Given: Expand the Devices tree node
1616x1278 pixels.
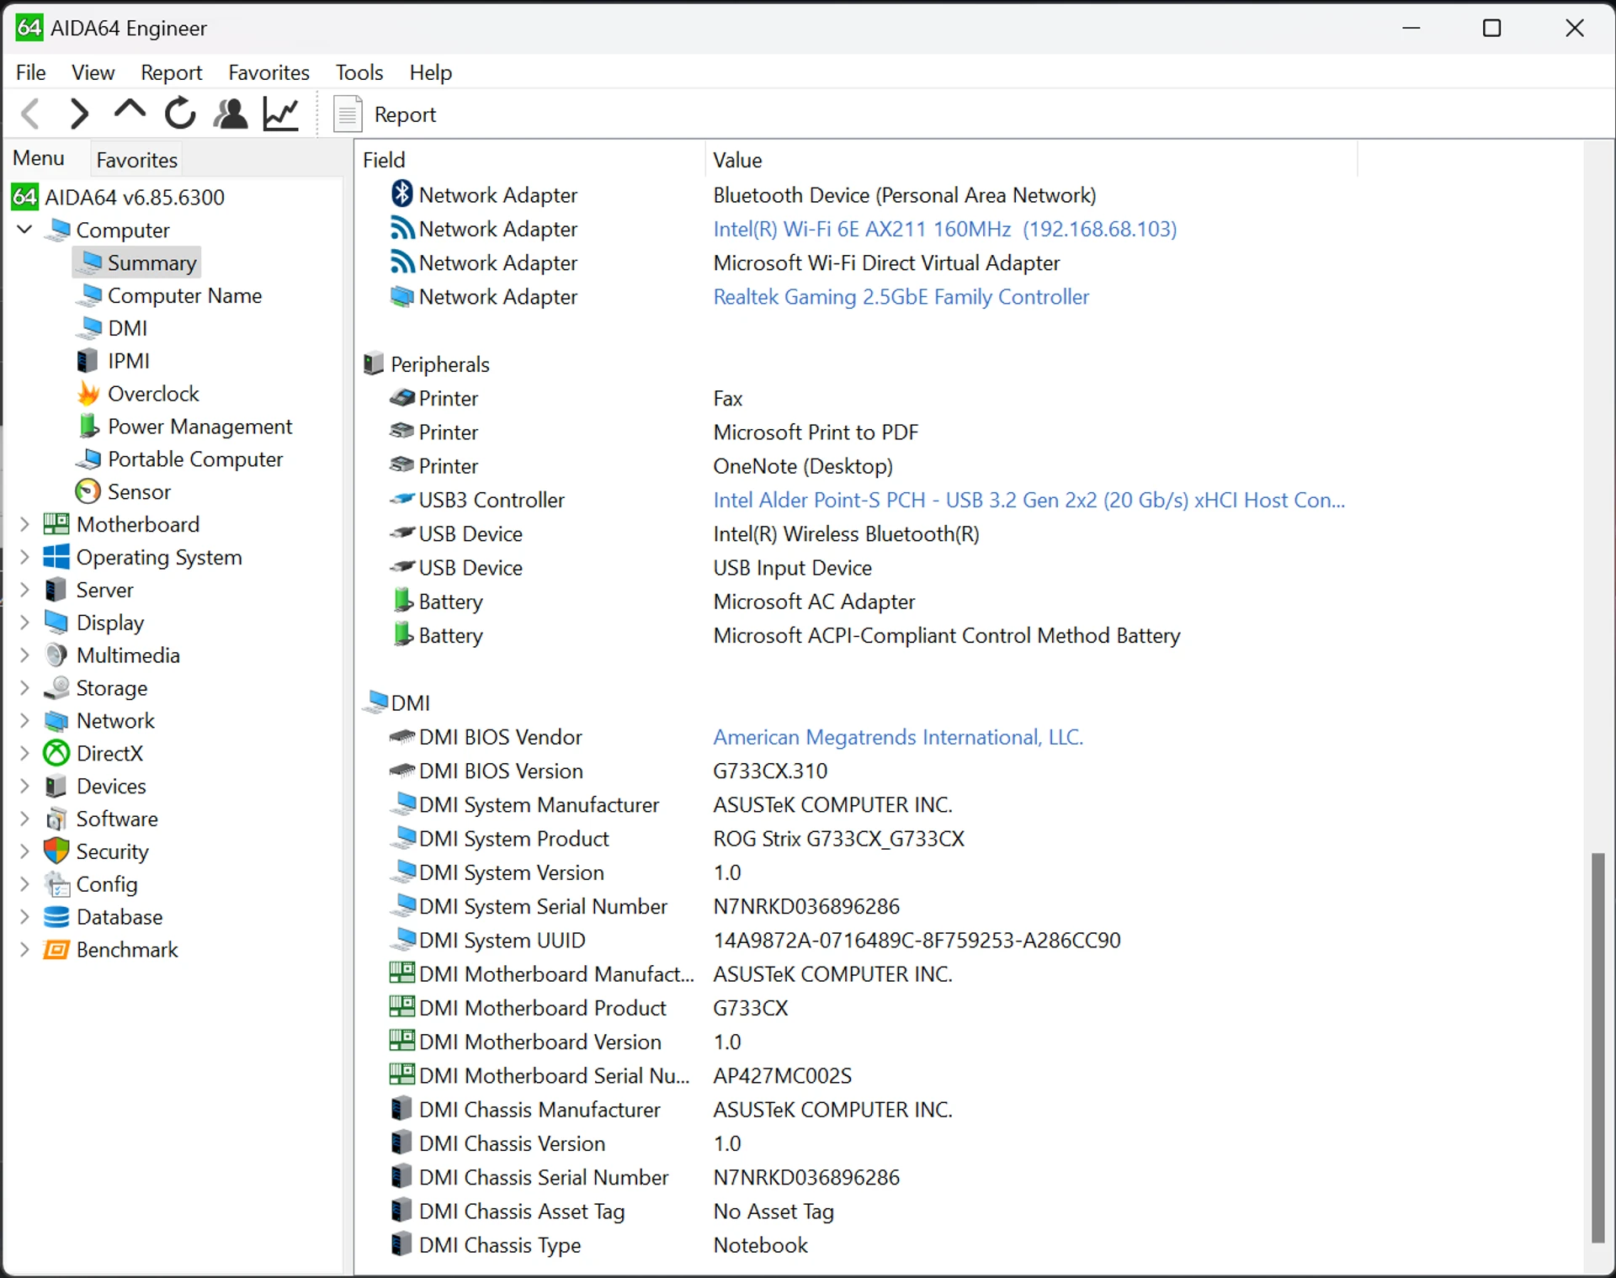Looking at the screenshot, I should pos(24,786).
